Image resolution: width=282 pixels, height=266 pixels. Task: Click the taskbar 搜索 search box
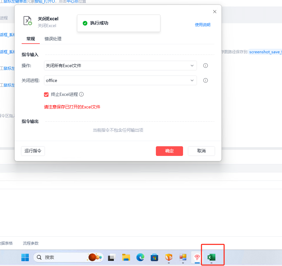[69, 257]
